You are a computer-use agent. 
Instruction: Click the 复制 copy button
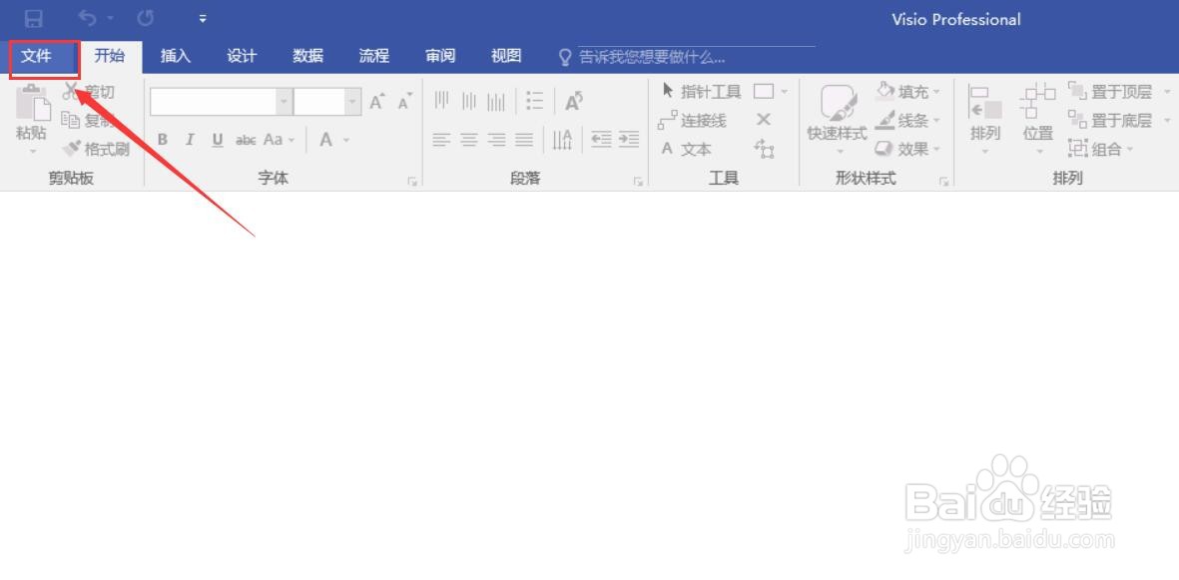coord(89,121)
